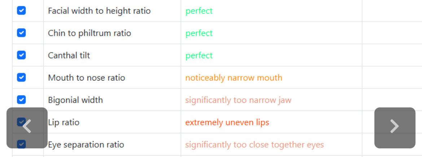422x157 pixels.
Task: Click the Facial width to height ratio label
Action: click(99, 11)
